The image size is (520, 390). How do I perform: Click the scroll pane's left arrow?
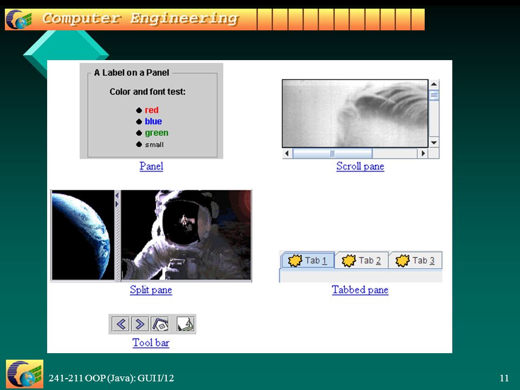click(287, 153)
